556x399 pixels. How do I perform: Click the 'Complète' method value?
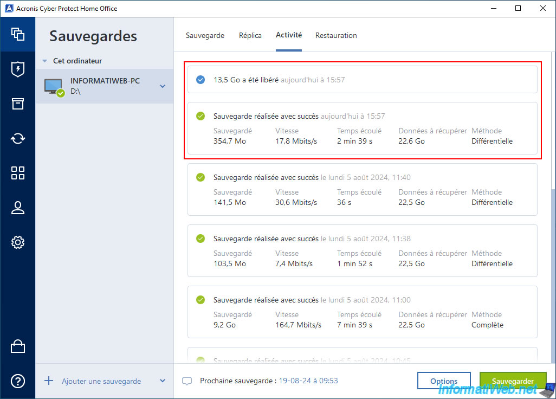click(x=487, y=325)
